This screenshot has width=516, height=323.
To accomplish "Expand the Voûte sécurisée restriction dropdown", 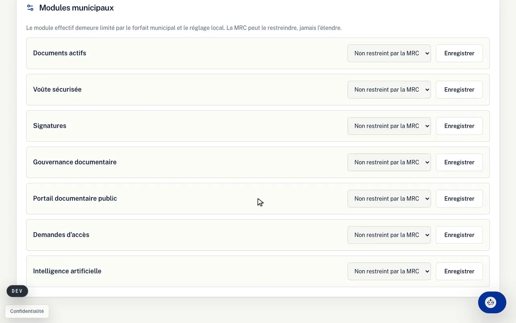I will [x=389, y=90].
